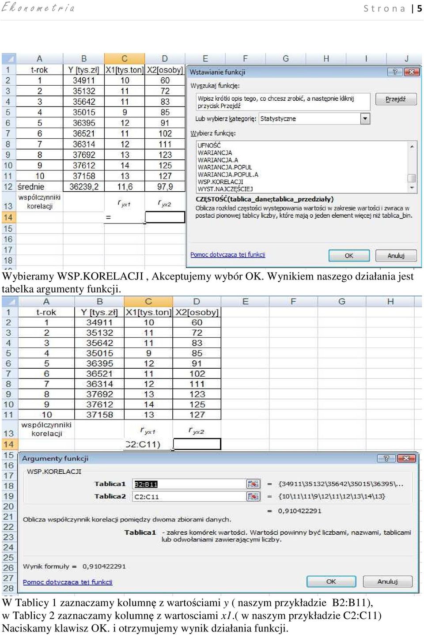The image size is (424, 635).
Task: Click the Przejdź button
Action: point(396,99)
